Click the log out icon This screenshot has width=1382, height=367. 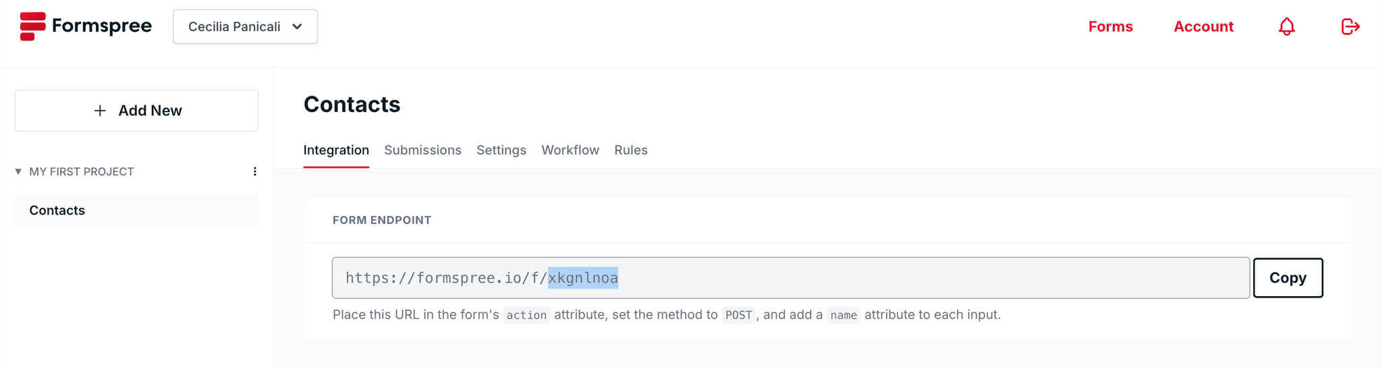(x=1350, y=26)
